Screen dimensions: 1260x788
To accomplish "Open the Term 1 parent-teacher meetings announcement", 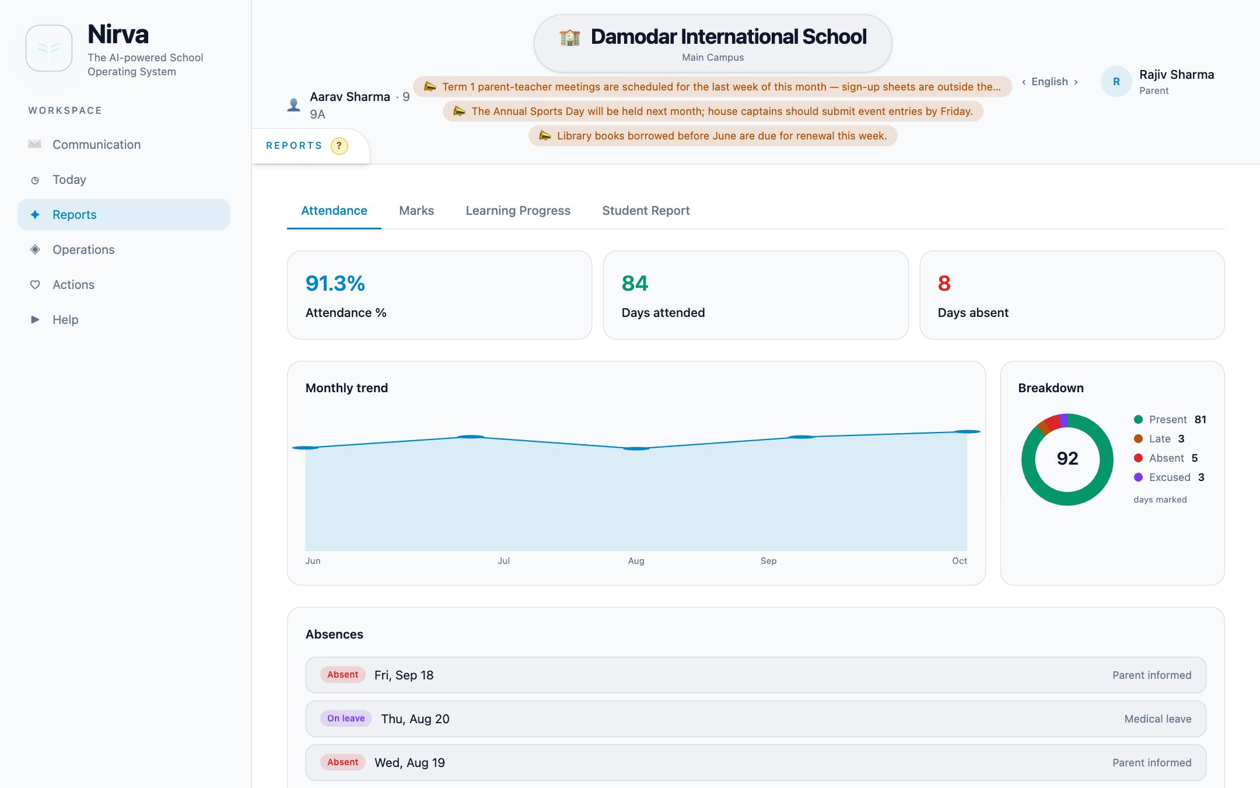I will pos(712,86).
